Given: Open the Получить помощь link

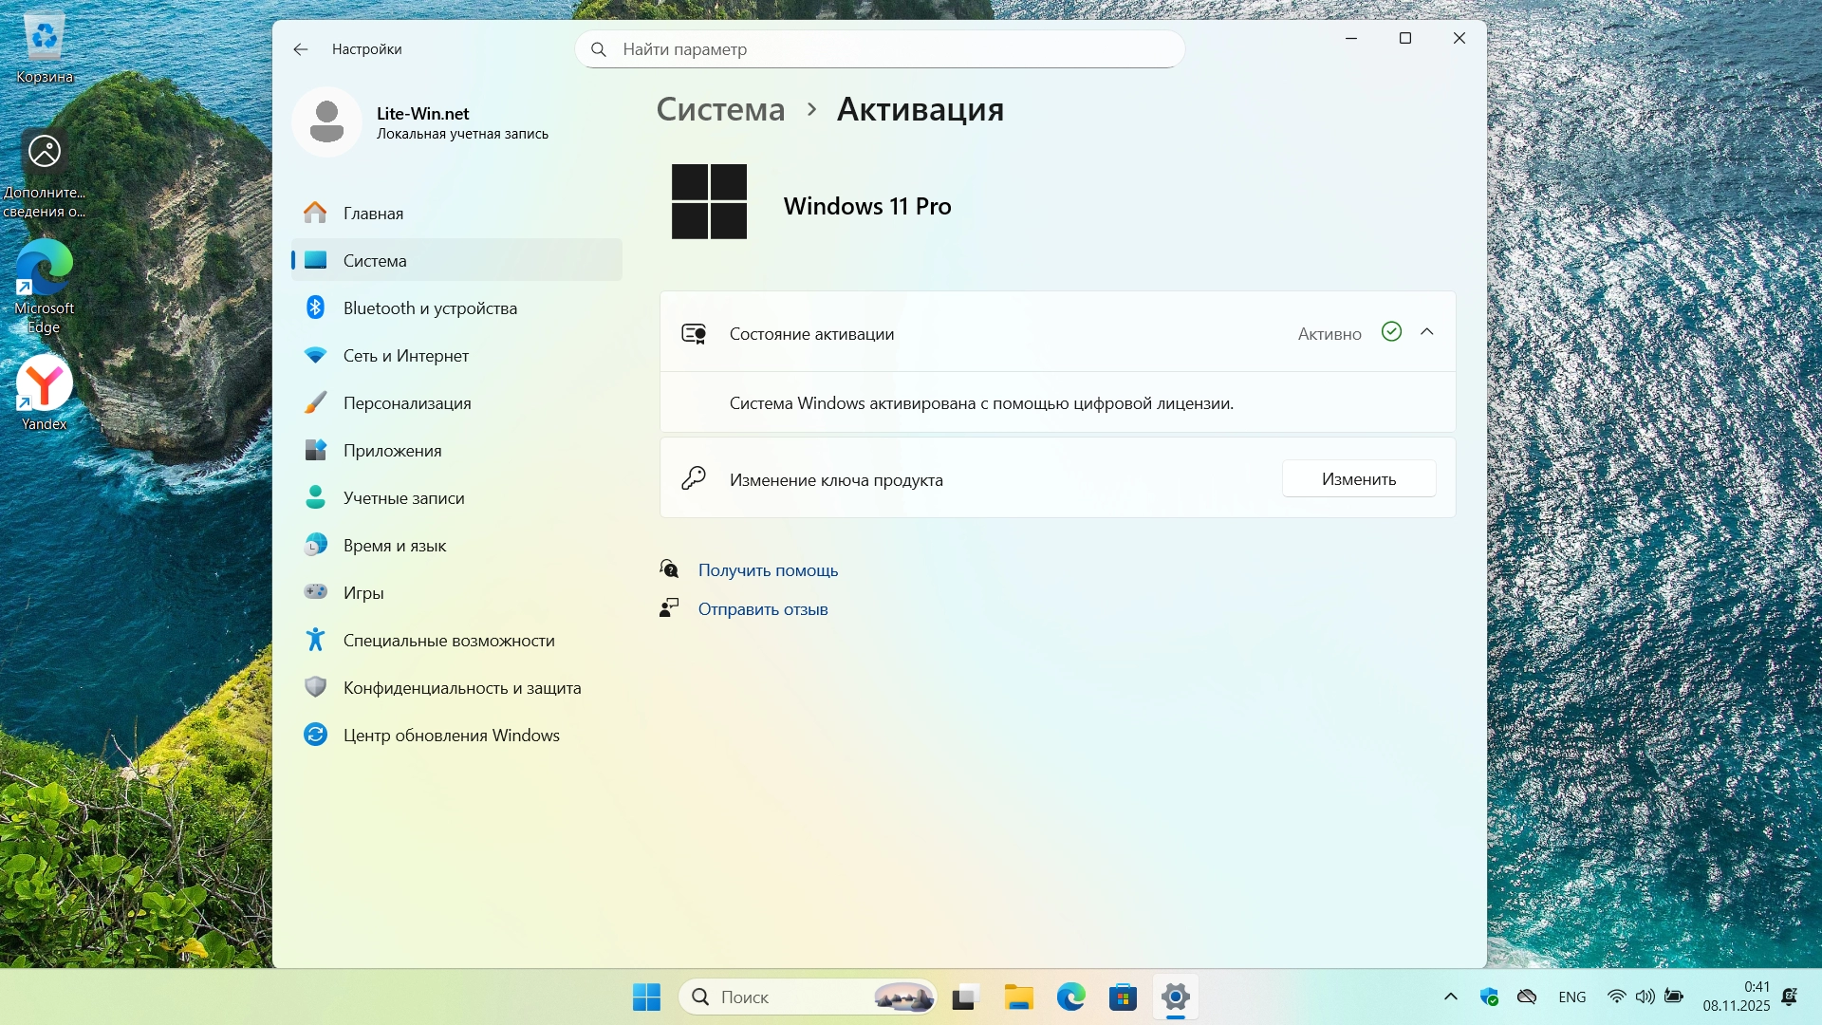Looking at the screenshot, I should (768, 570).
